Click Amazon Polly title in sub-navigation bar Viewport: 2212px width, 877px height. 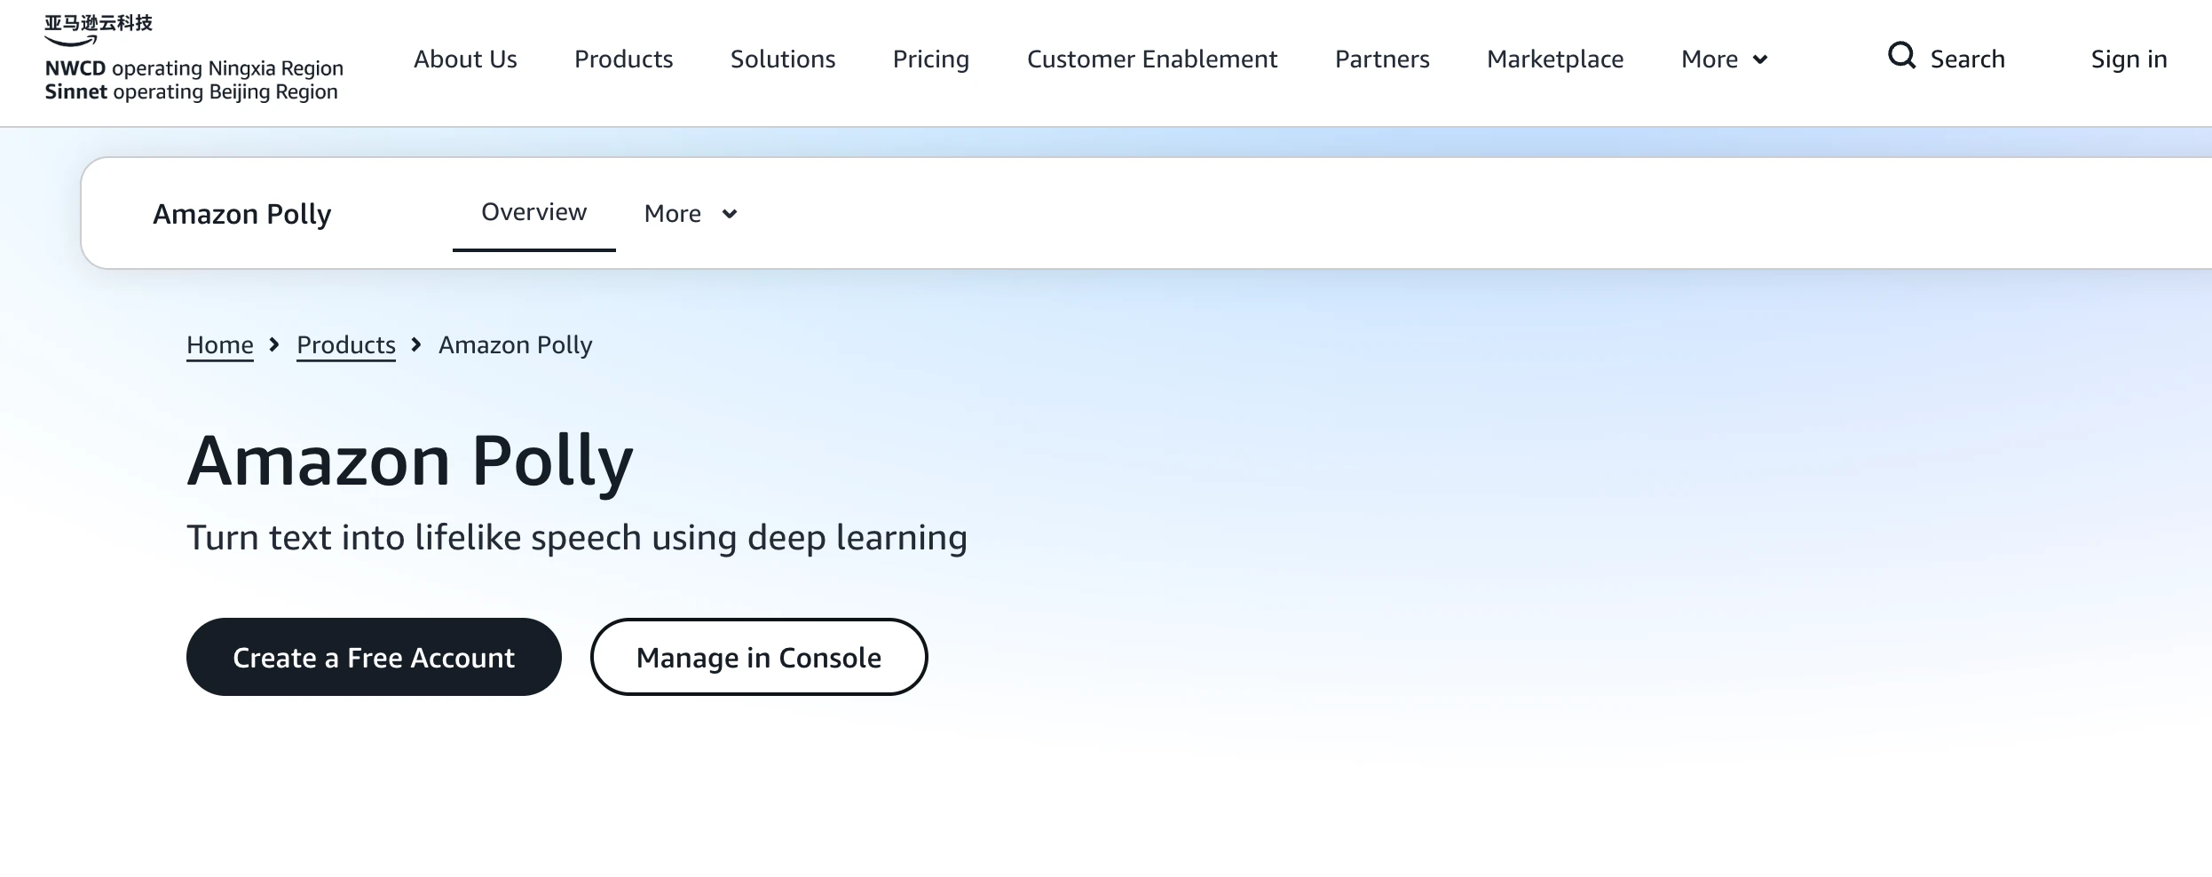[241, 214]
